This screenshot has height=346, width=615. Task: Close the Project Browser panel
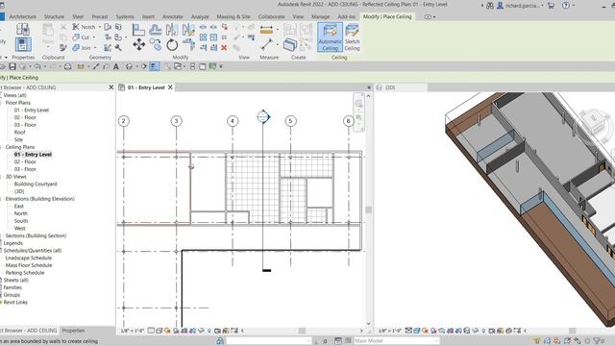coord(111,87)
